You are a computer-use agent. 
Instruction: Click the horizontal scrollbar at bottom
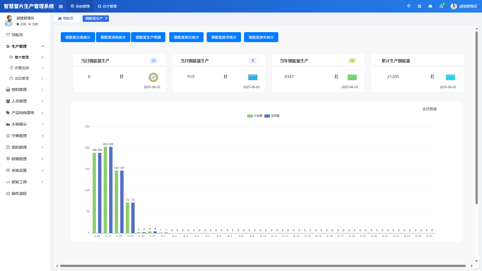(x=263, y=266)
